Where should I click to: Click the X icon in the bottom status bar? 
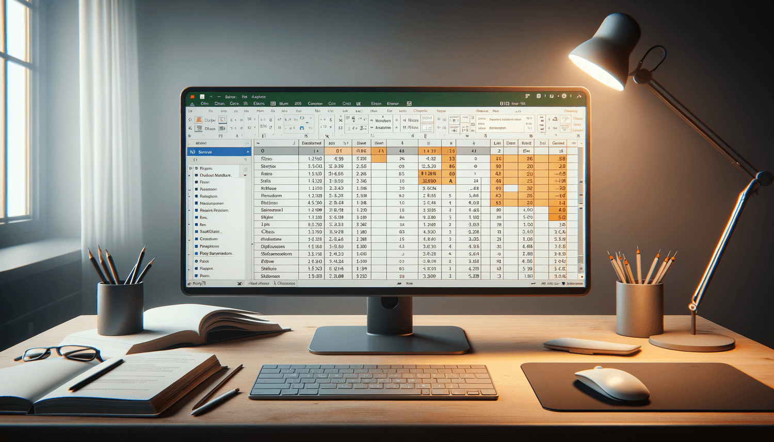click(239, 284)
